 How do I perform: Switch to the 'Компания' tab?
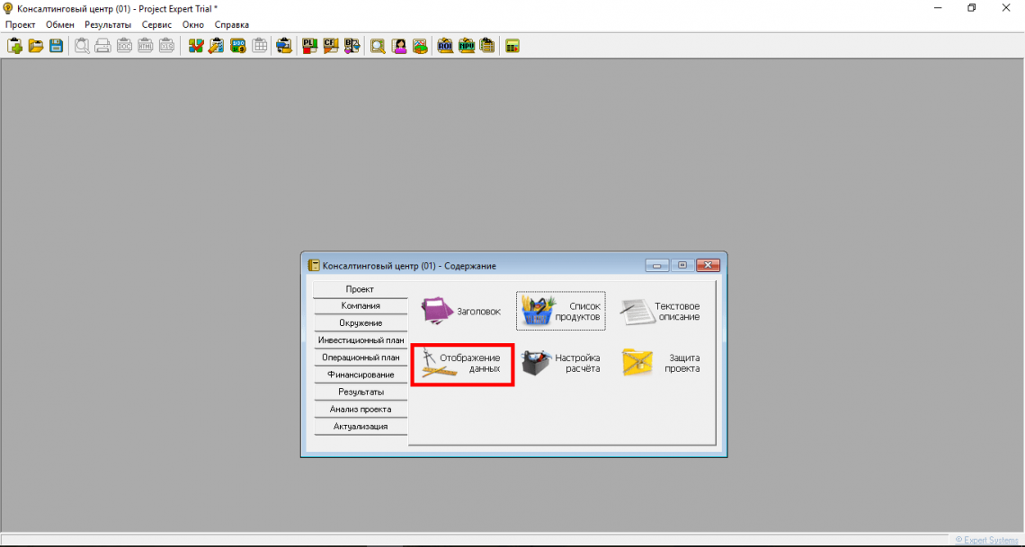361,306
